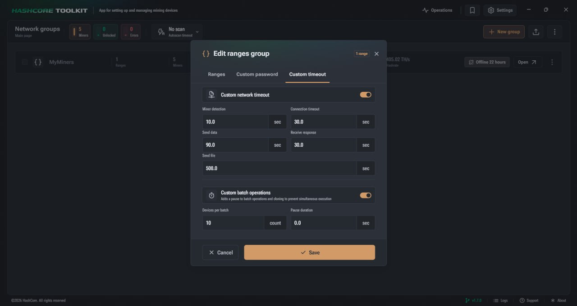
Task: Click the Devices per batch input
Action: click(x=233, y=223)
